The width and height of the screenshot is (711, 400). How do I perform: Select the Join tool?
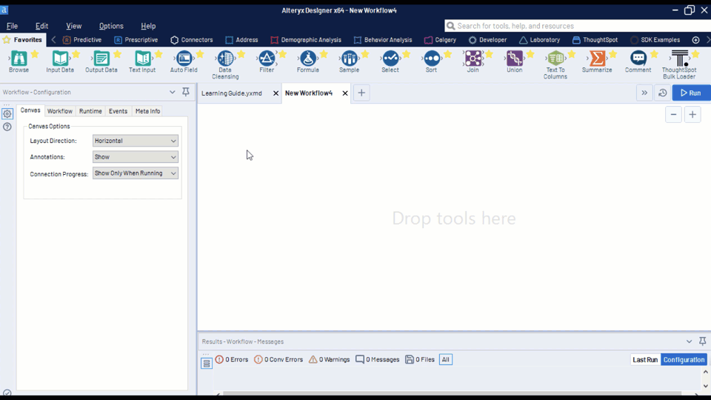pos(473,59)
